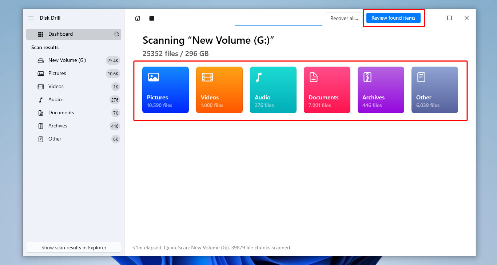
Task: Close the Disk Drill window
Action: [x=466, y=18]
